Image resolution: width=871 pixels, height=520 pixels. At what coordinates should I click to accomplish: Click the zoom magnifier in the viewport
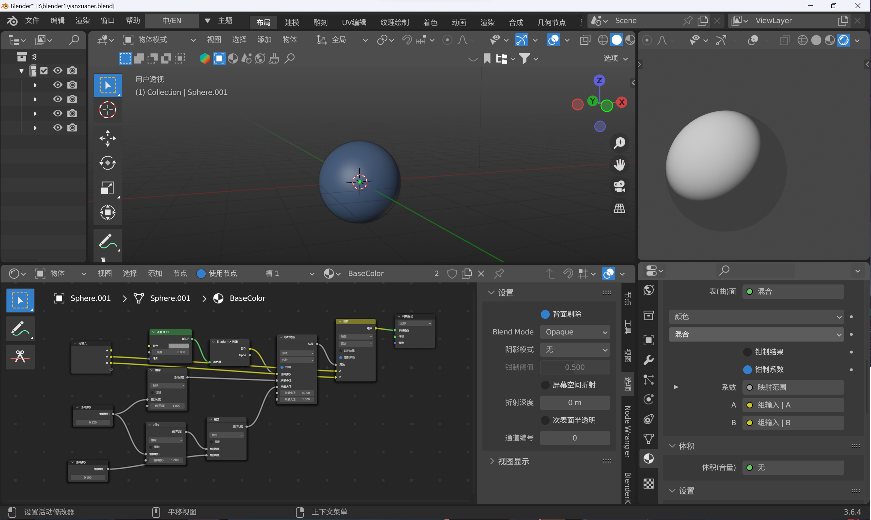[619, 143]
